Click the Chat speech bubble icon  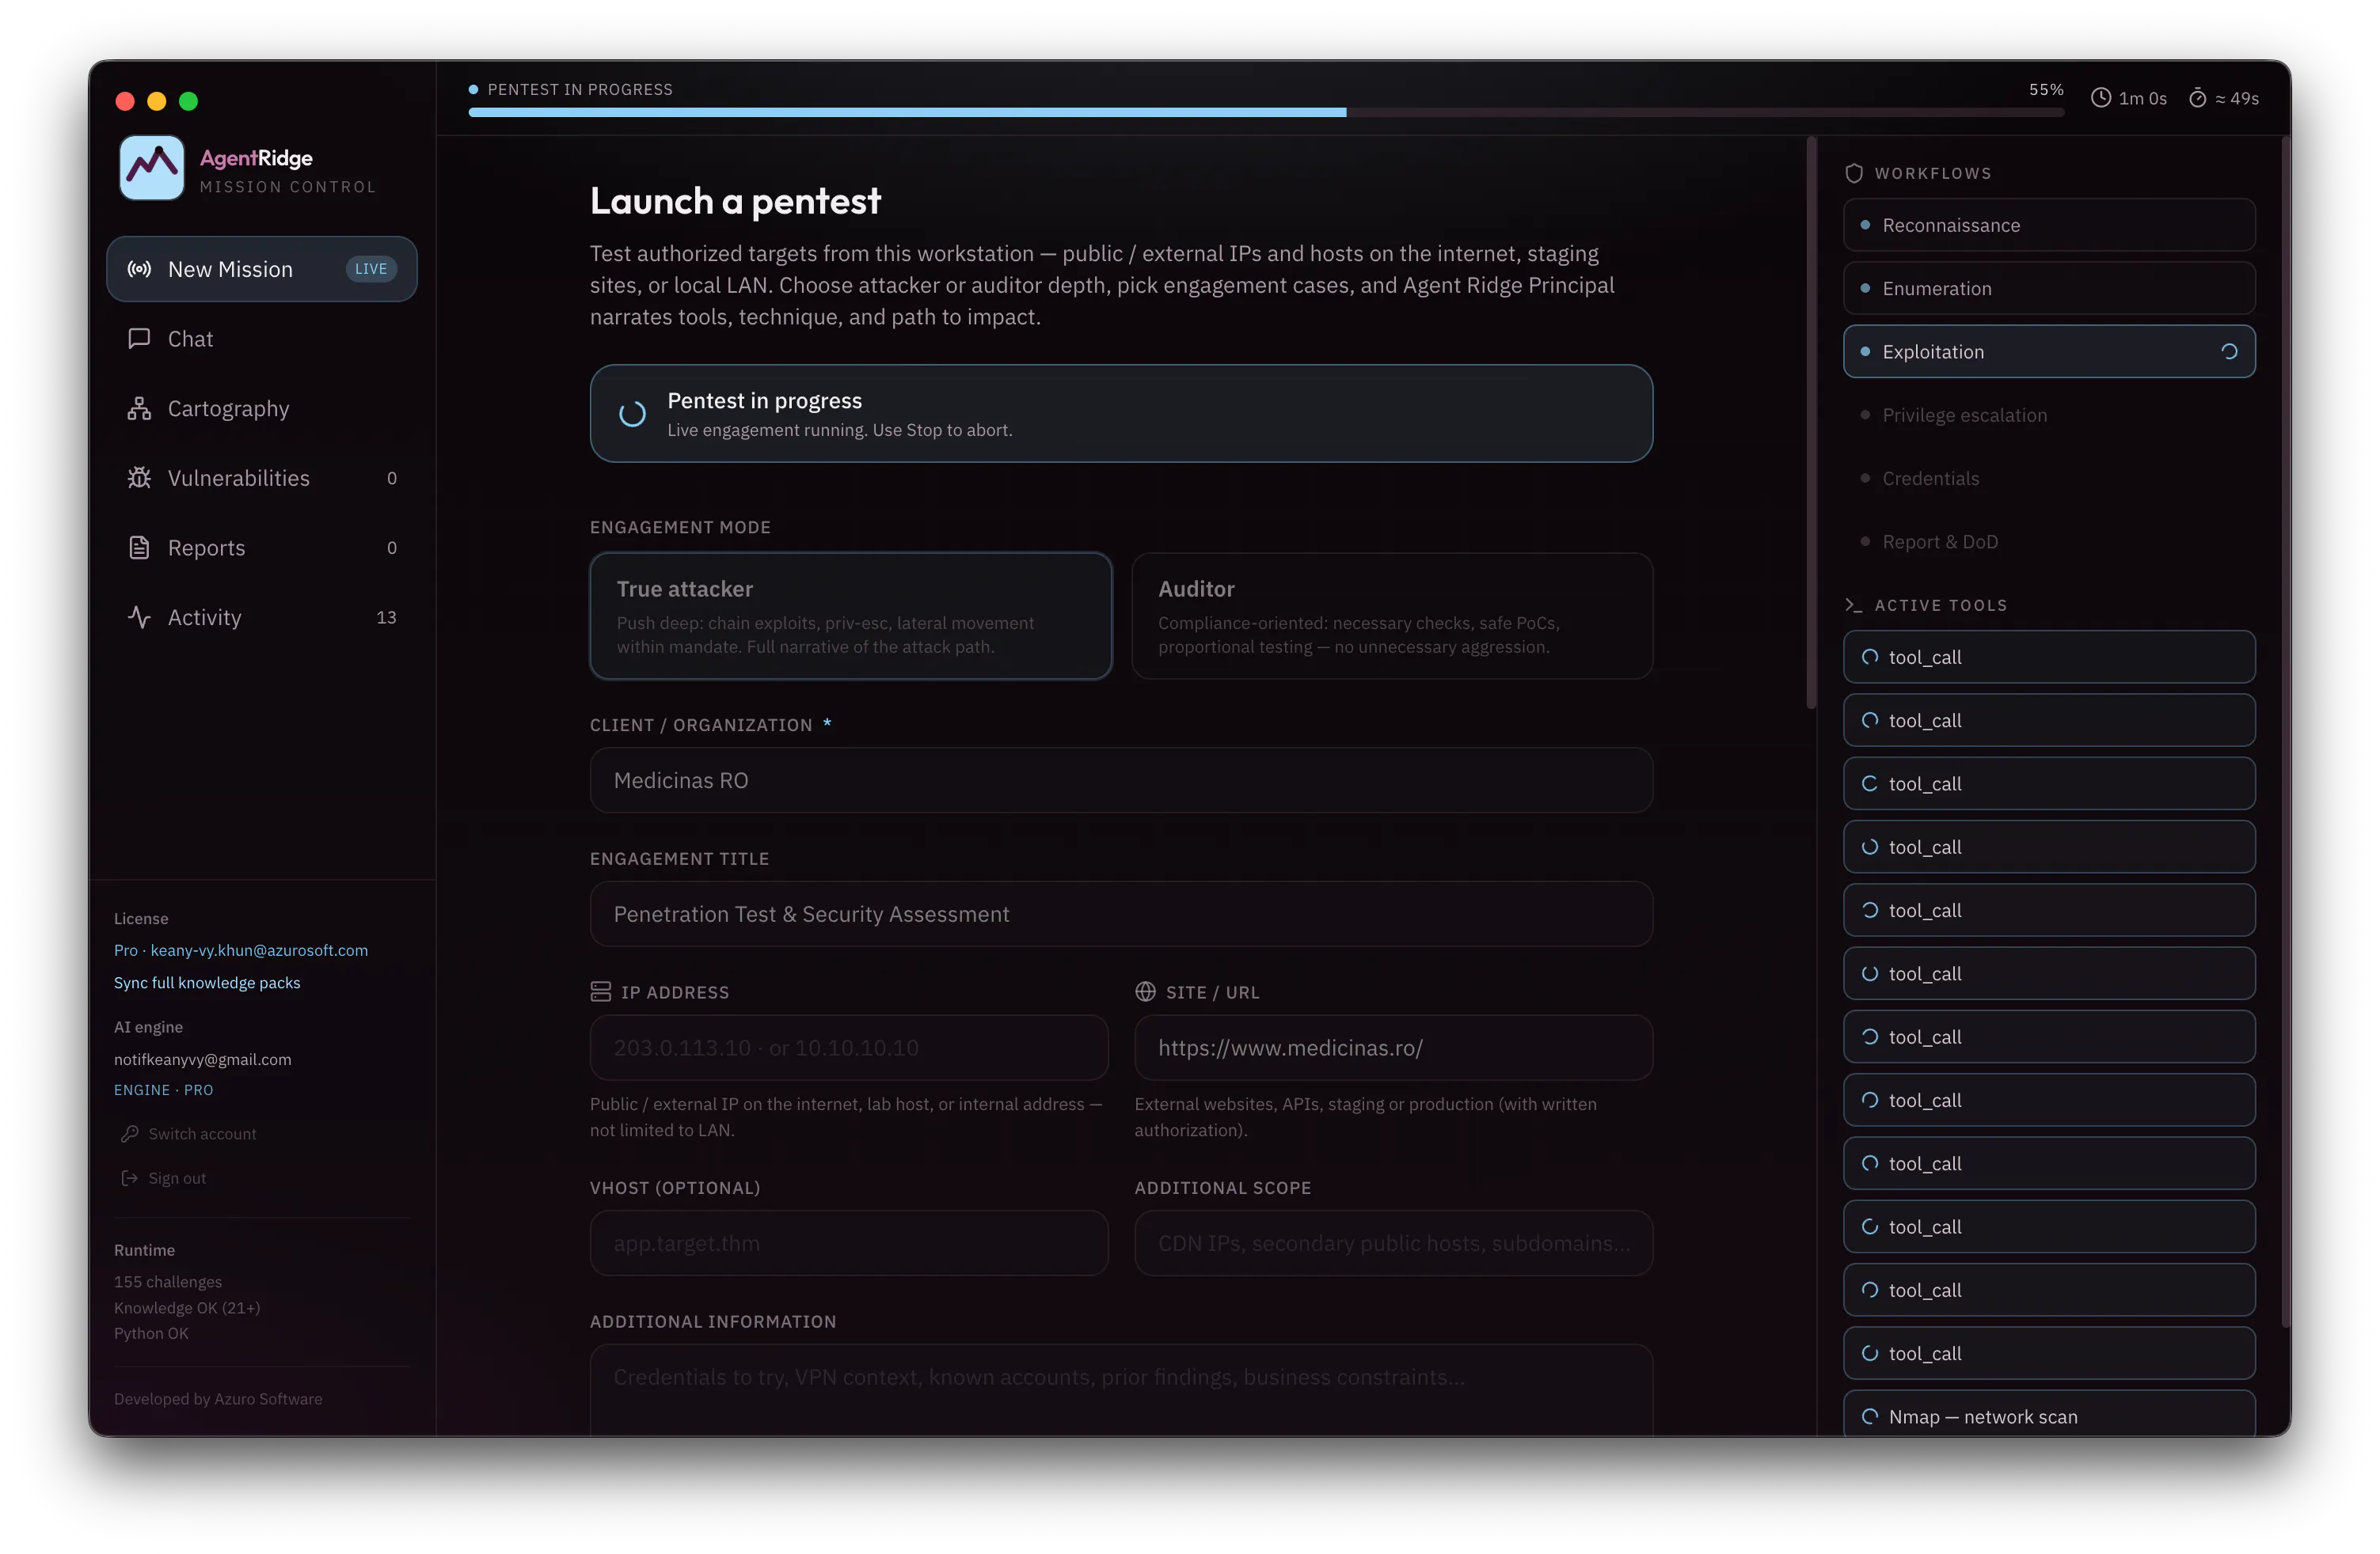point(139,339)
